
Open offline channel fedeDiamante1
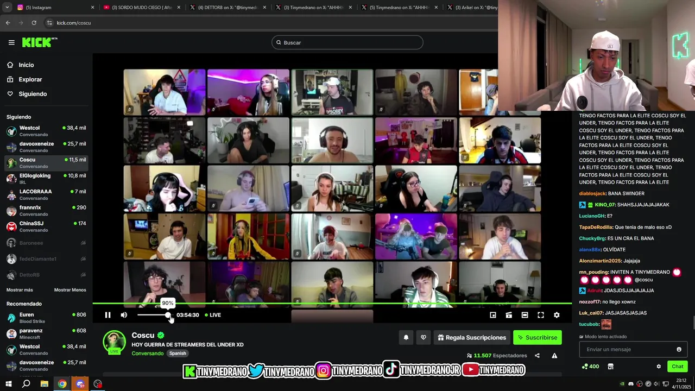46,258
